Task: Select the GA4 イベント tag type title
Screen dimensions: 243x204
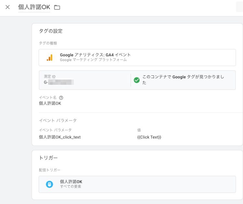Action: (x=95, y=55)
